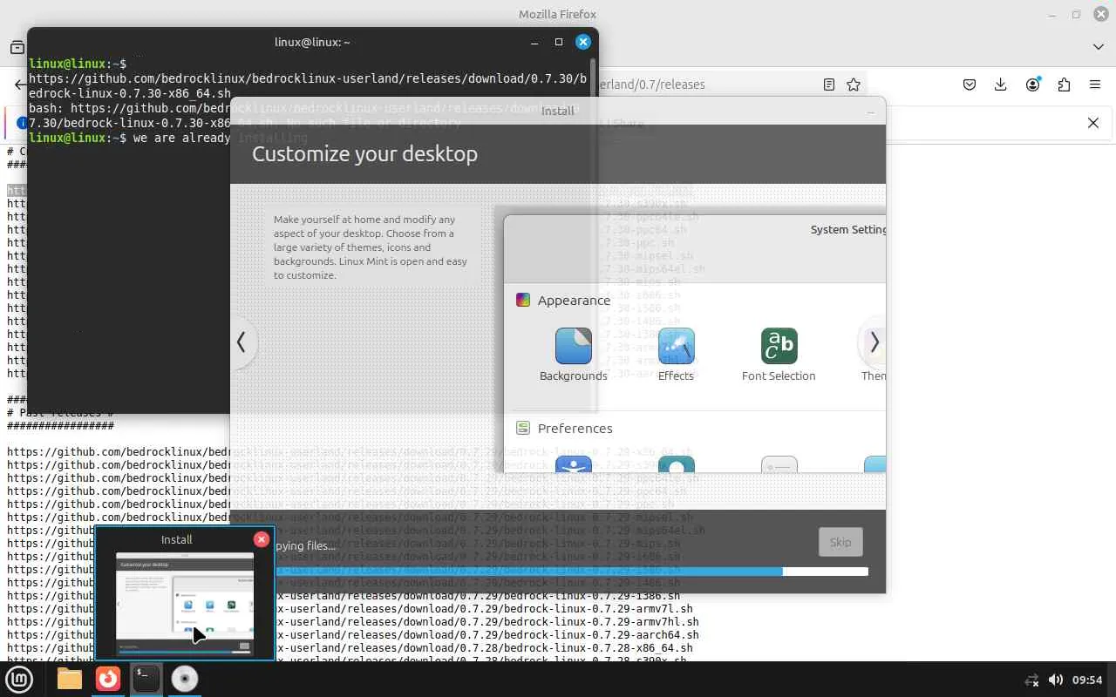1116x697 pixels.
Task: Click the Mozilla Firefox window title
Action: click(557, 14)
